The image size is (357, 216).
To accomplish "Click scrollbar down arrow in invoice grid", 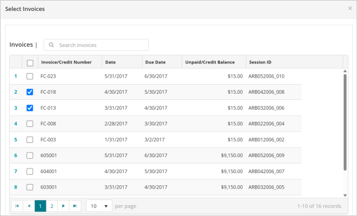I will 345,195.
